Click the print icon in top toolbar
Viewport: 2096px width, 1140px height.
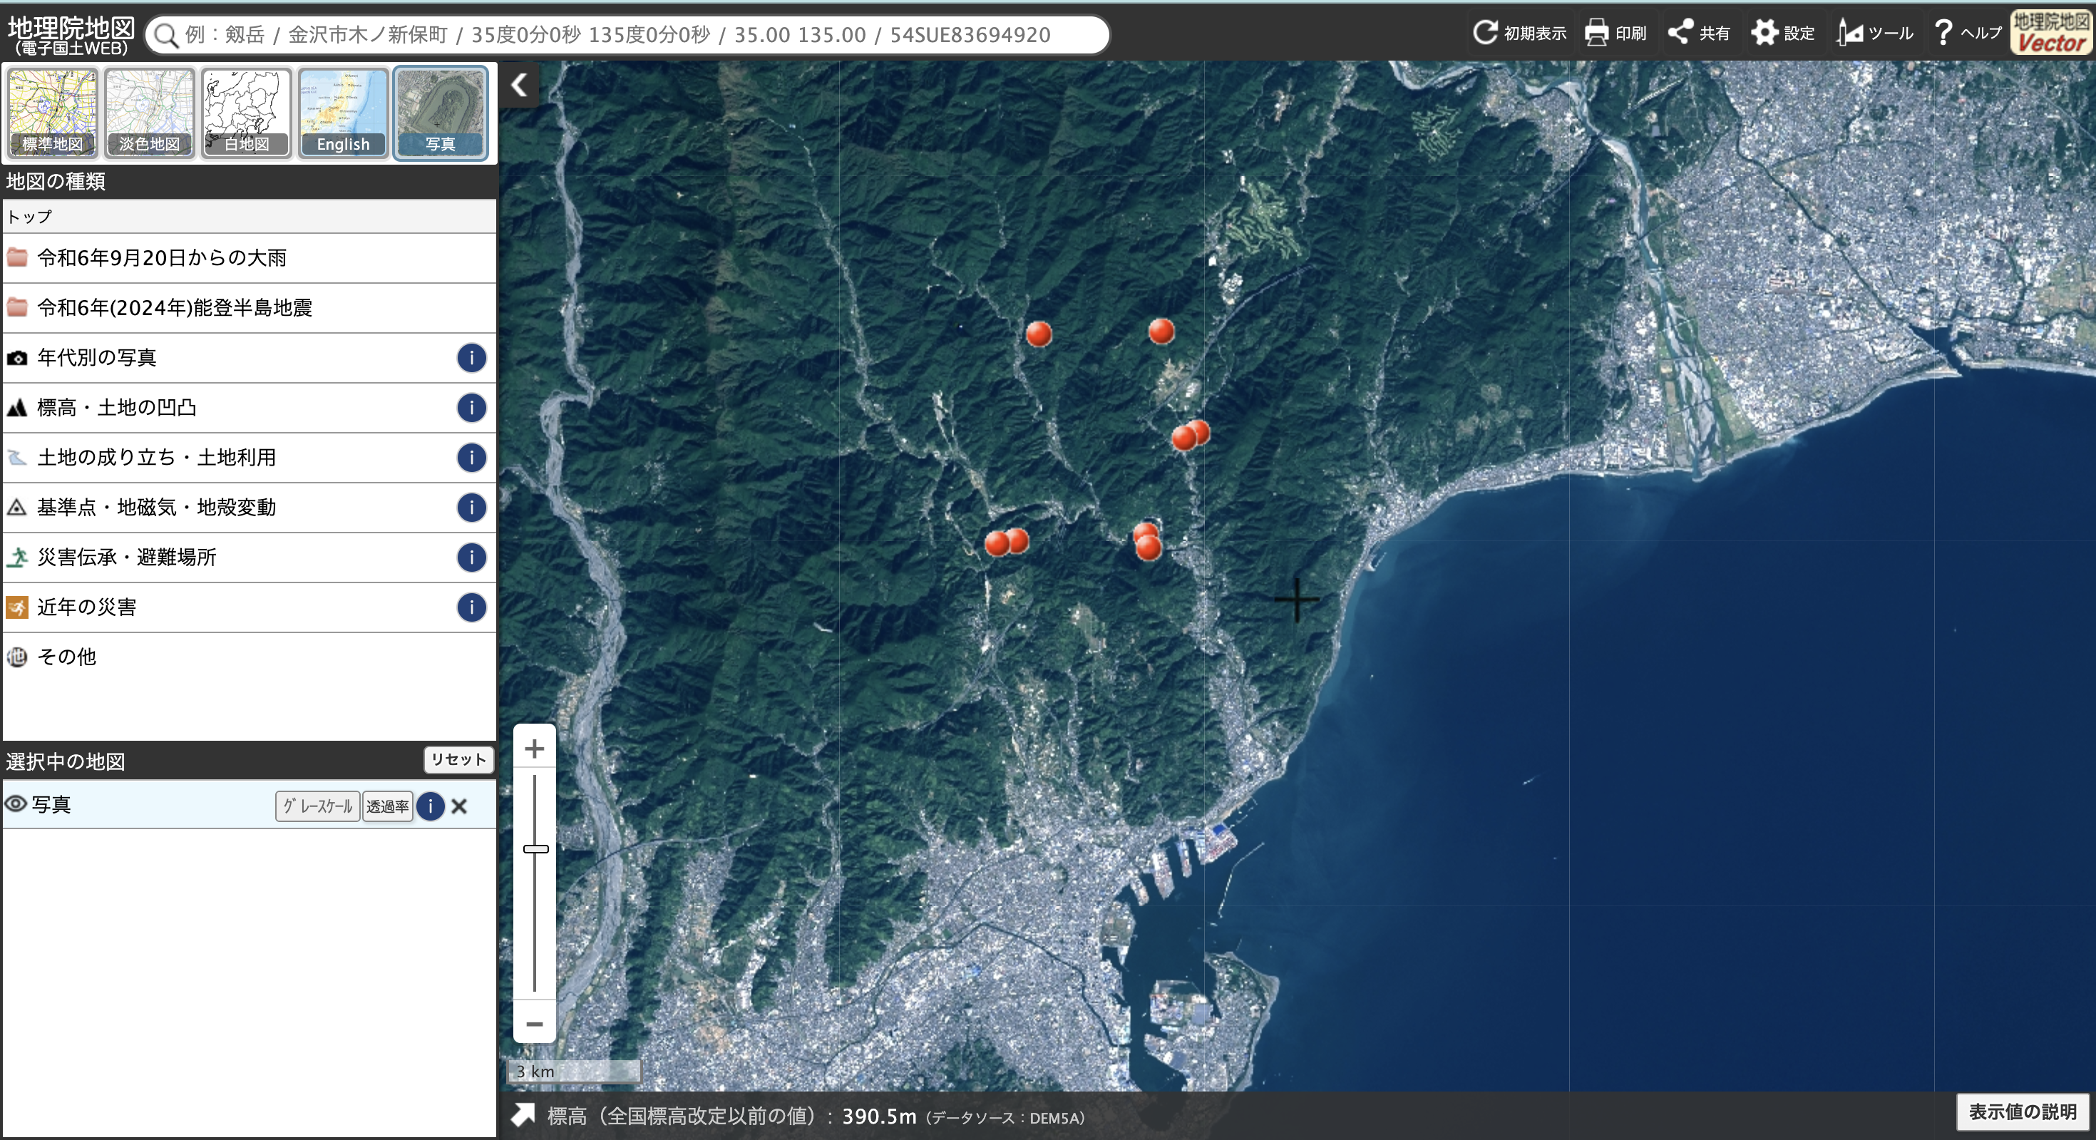click(x=1596, y=33)
